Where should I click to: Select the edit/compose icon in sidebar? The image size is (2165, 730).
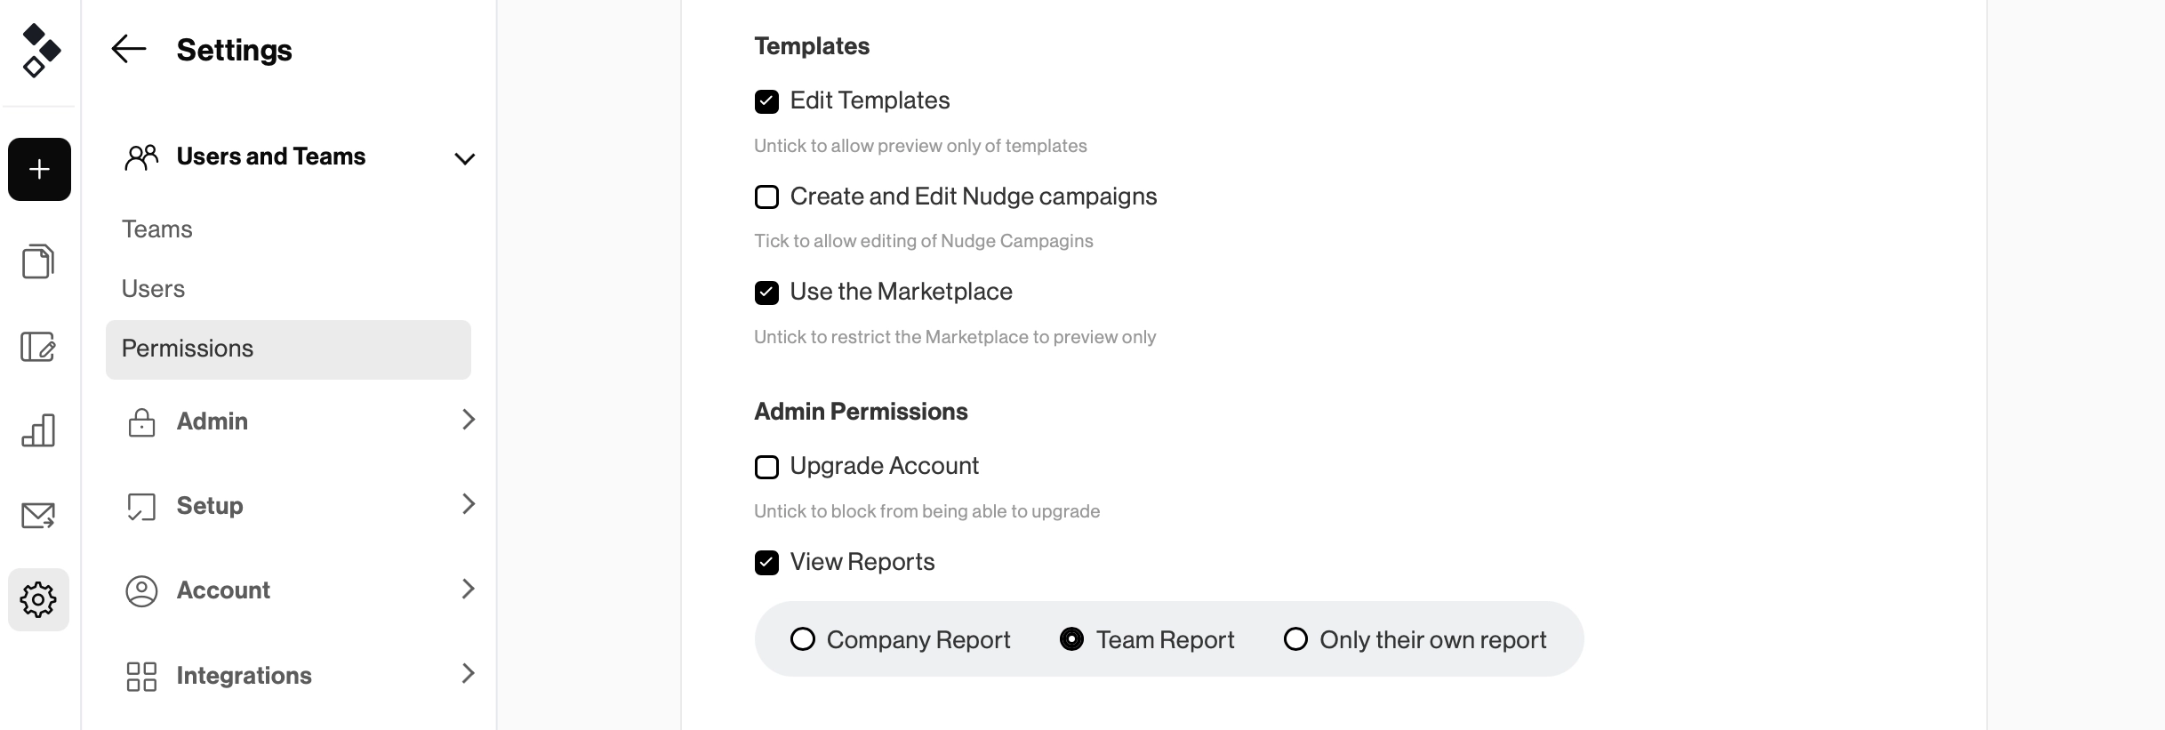39,348
